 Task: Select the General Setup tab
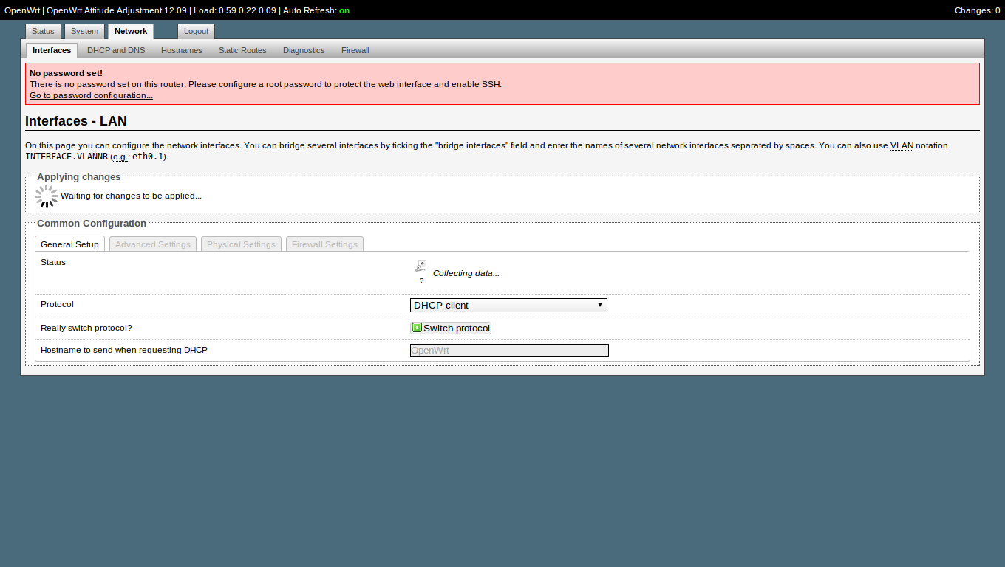(x=69, y=244)
